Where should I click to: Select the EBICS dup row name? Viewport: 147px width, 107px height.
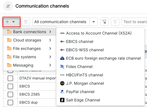(x=29, y=103)
